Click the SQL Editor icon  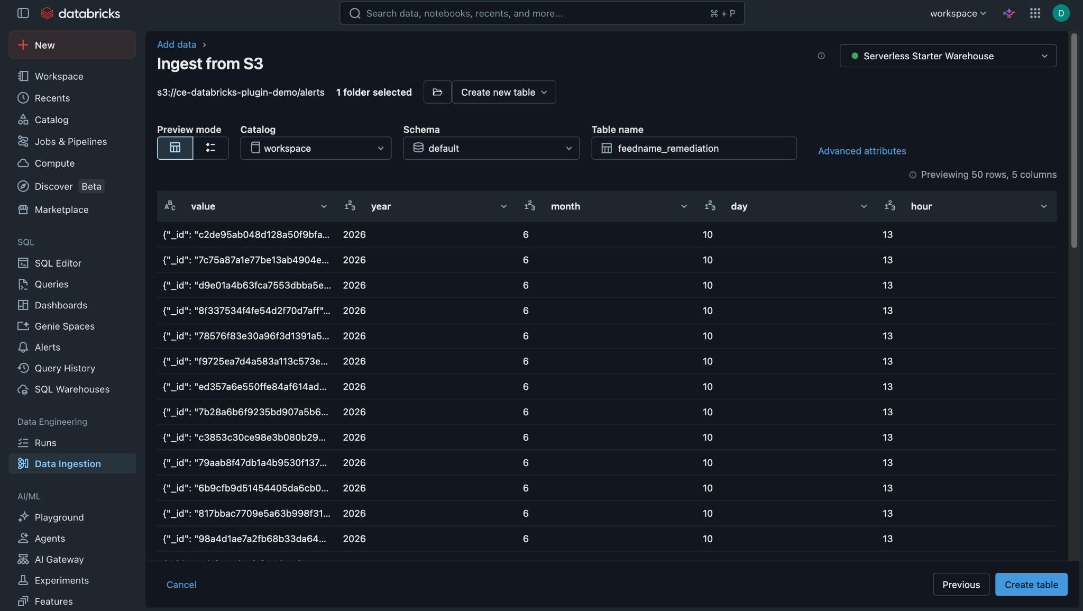coord(23,263)
